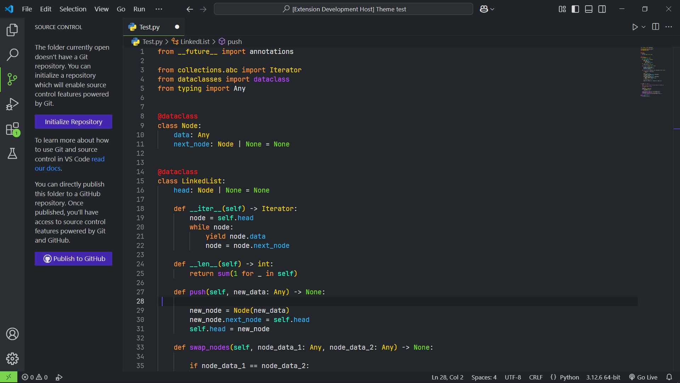680x383 pixels.
Task: Open the Copilot chat dropdown chevron
Action: pyautogui.click(x=492, y=9)
